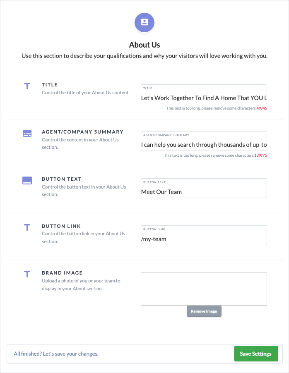This screenshot has height=373, width=289.
Task: Click the 49/45 character counter warning
Action: [262, 108]
